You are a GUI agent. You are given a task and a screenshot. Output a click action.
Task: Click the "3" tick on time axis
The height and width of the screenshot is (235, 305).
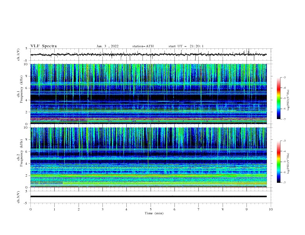click(x=102, y=209)
